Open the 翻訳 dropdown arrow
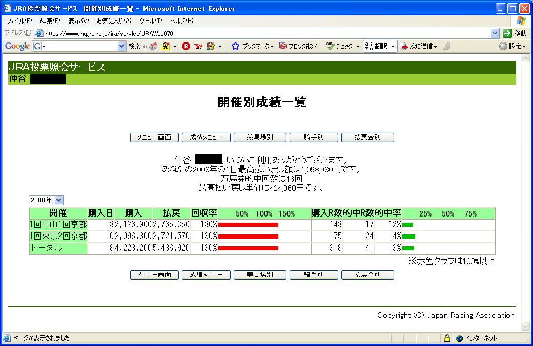The image size is (533, 346). click(393, 46)
